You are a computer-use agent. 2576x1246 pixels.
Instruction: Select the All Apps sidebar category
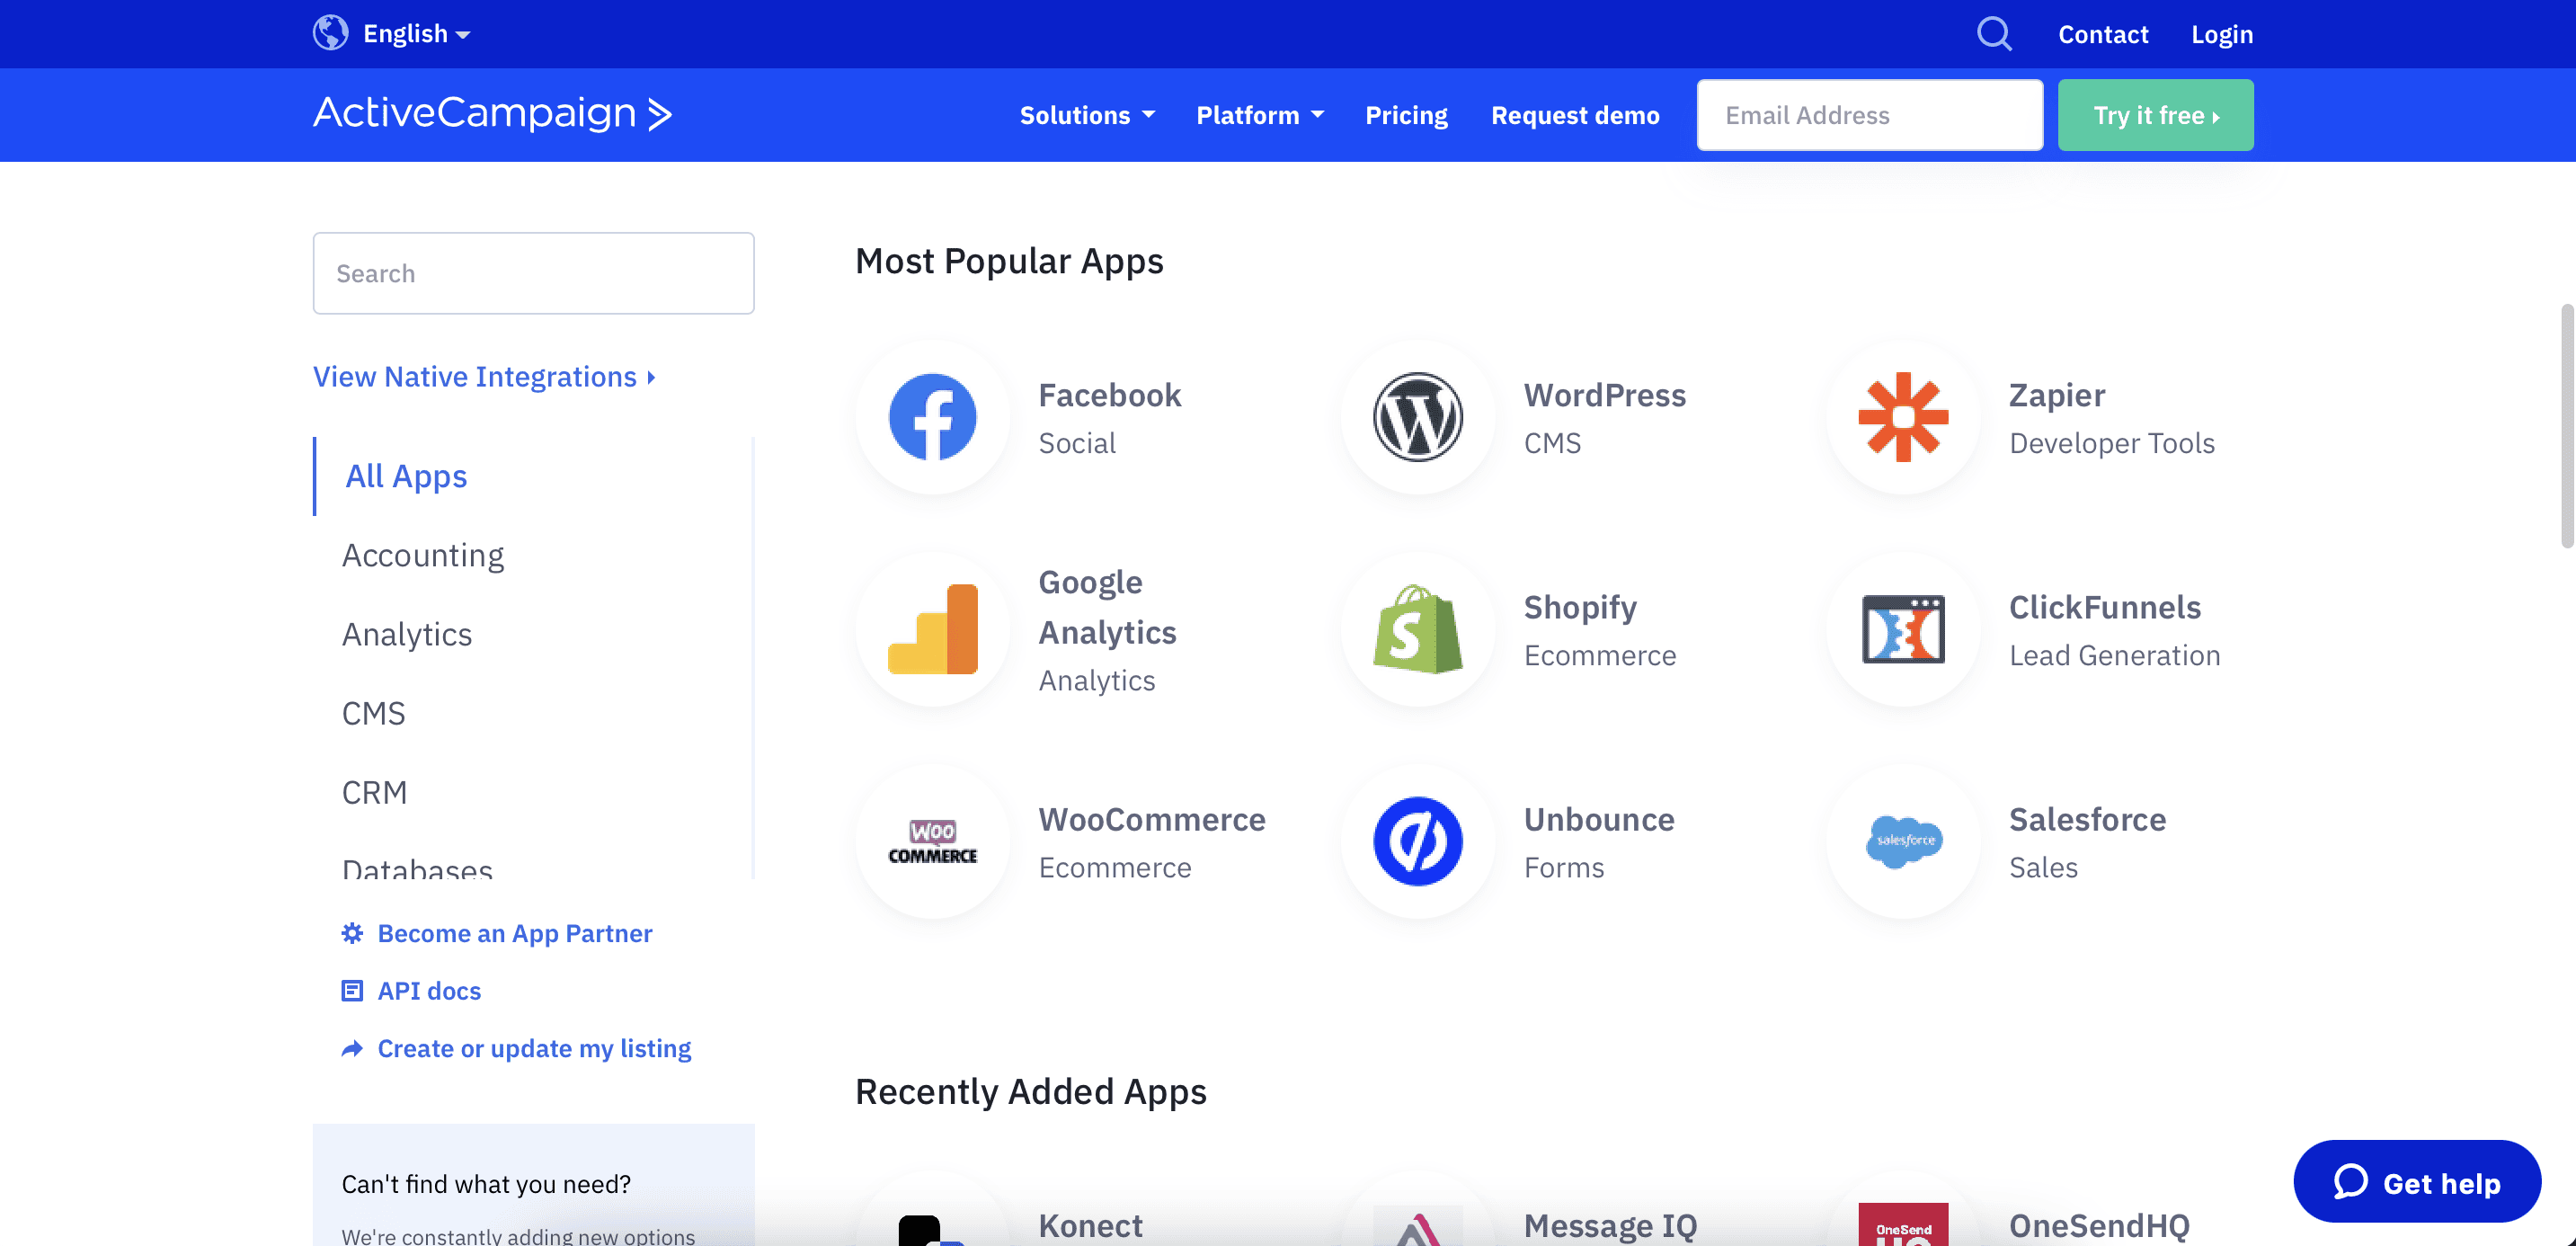(405, 475)
